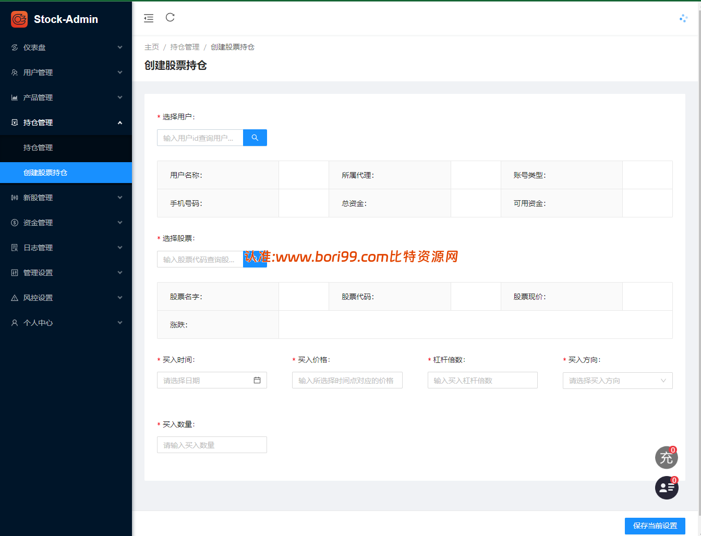
Task: Click the user search magnifier button
Action: (x=255, y=138)
